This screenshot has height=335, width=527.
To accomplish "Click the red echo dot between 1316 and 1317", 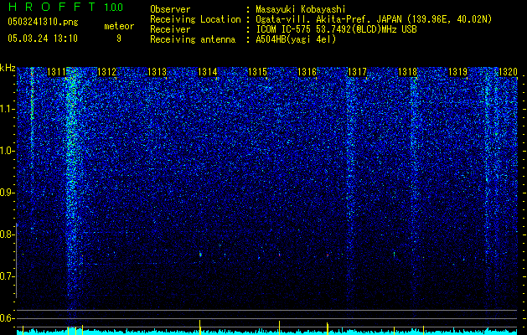I will click(328, 255).
